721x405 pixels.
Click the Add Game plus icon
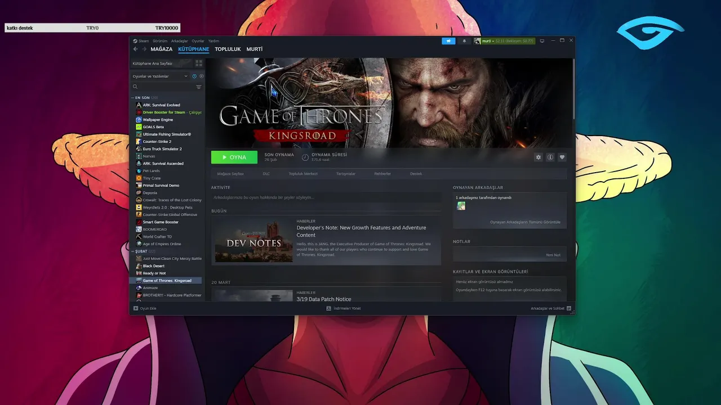[136, 308]
